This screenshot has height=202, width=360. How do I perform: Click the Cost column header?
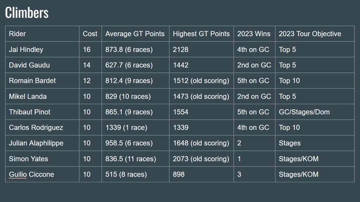point(90,34)
